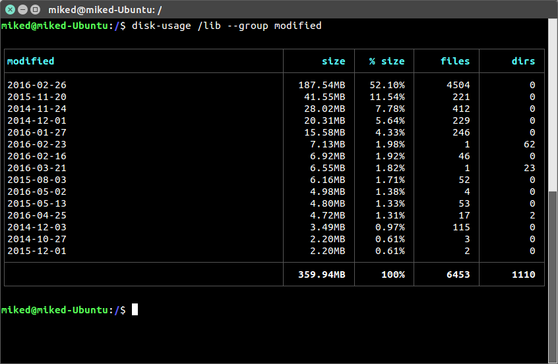558x364 pixels.
Task: Click the 'modified' column header
Action: point(30,61)
